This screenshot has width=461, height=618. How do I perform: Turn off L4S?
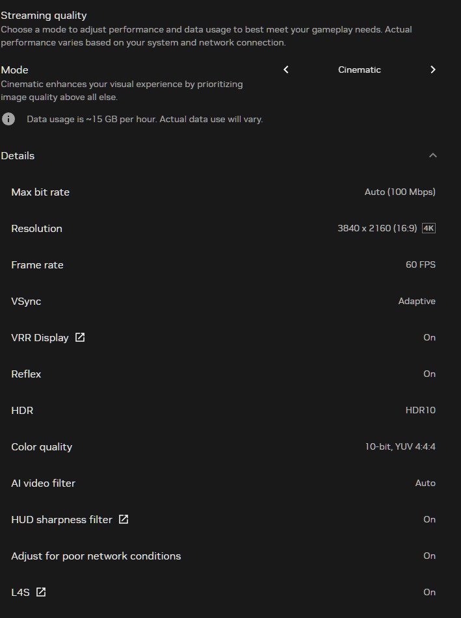pyautogui.click(x=429, y=592)
